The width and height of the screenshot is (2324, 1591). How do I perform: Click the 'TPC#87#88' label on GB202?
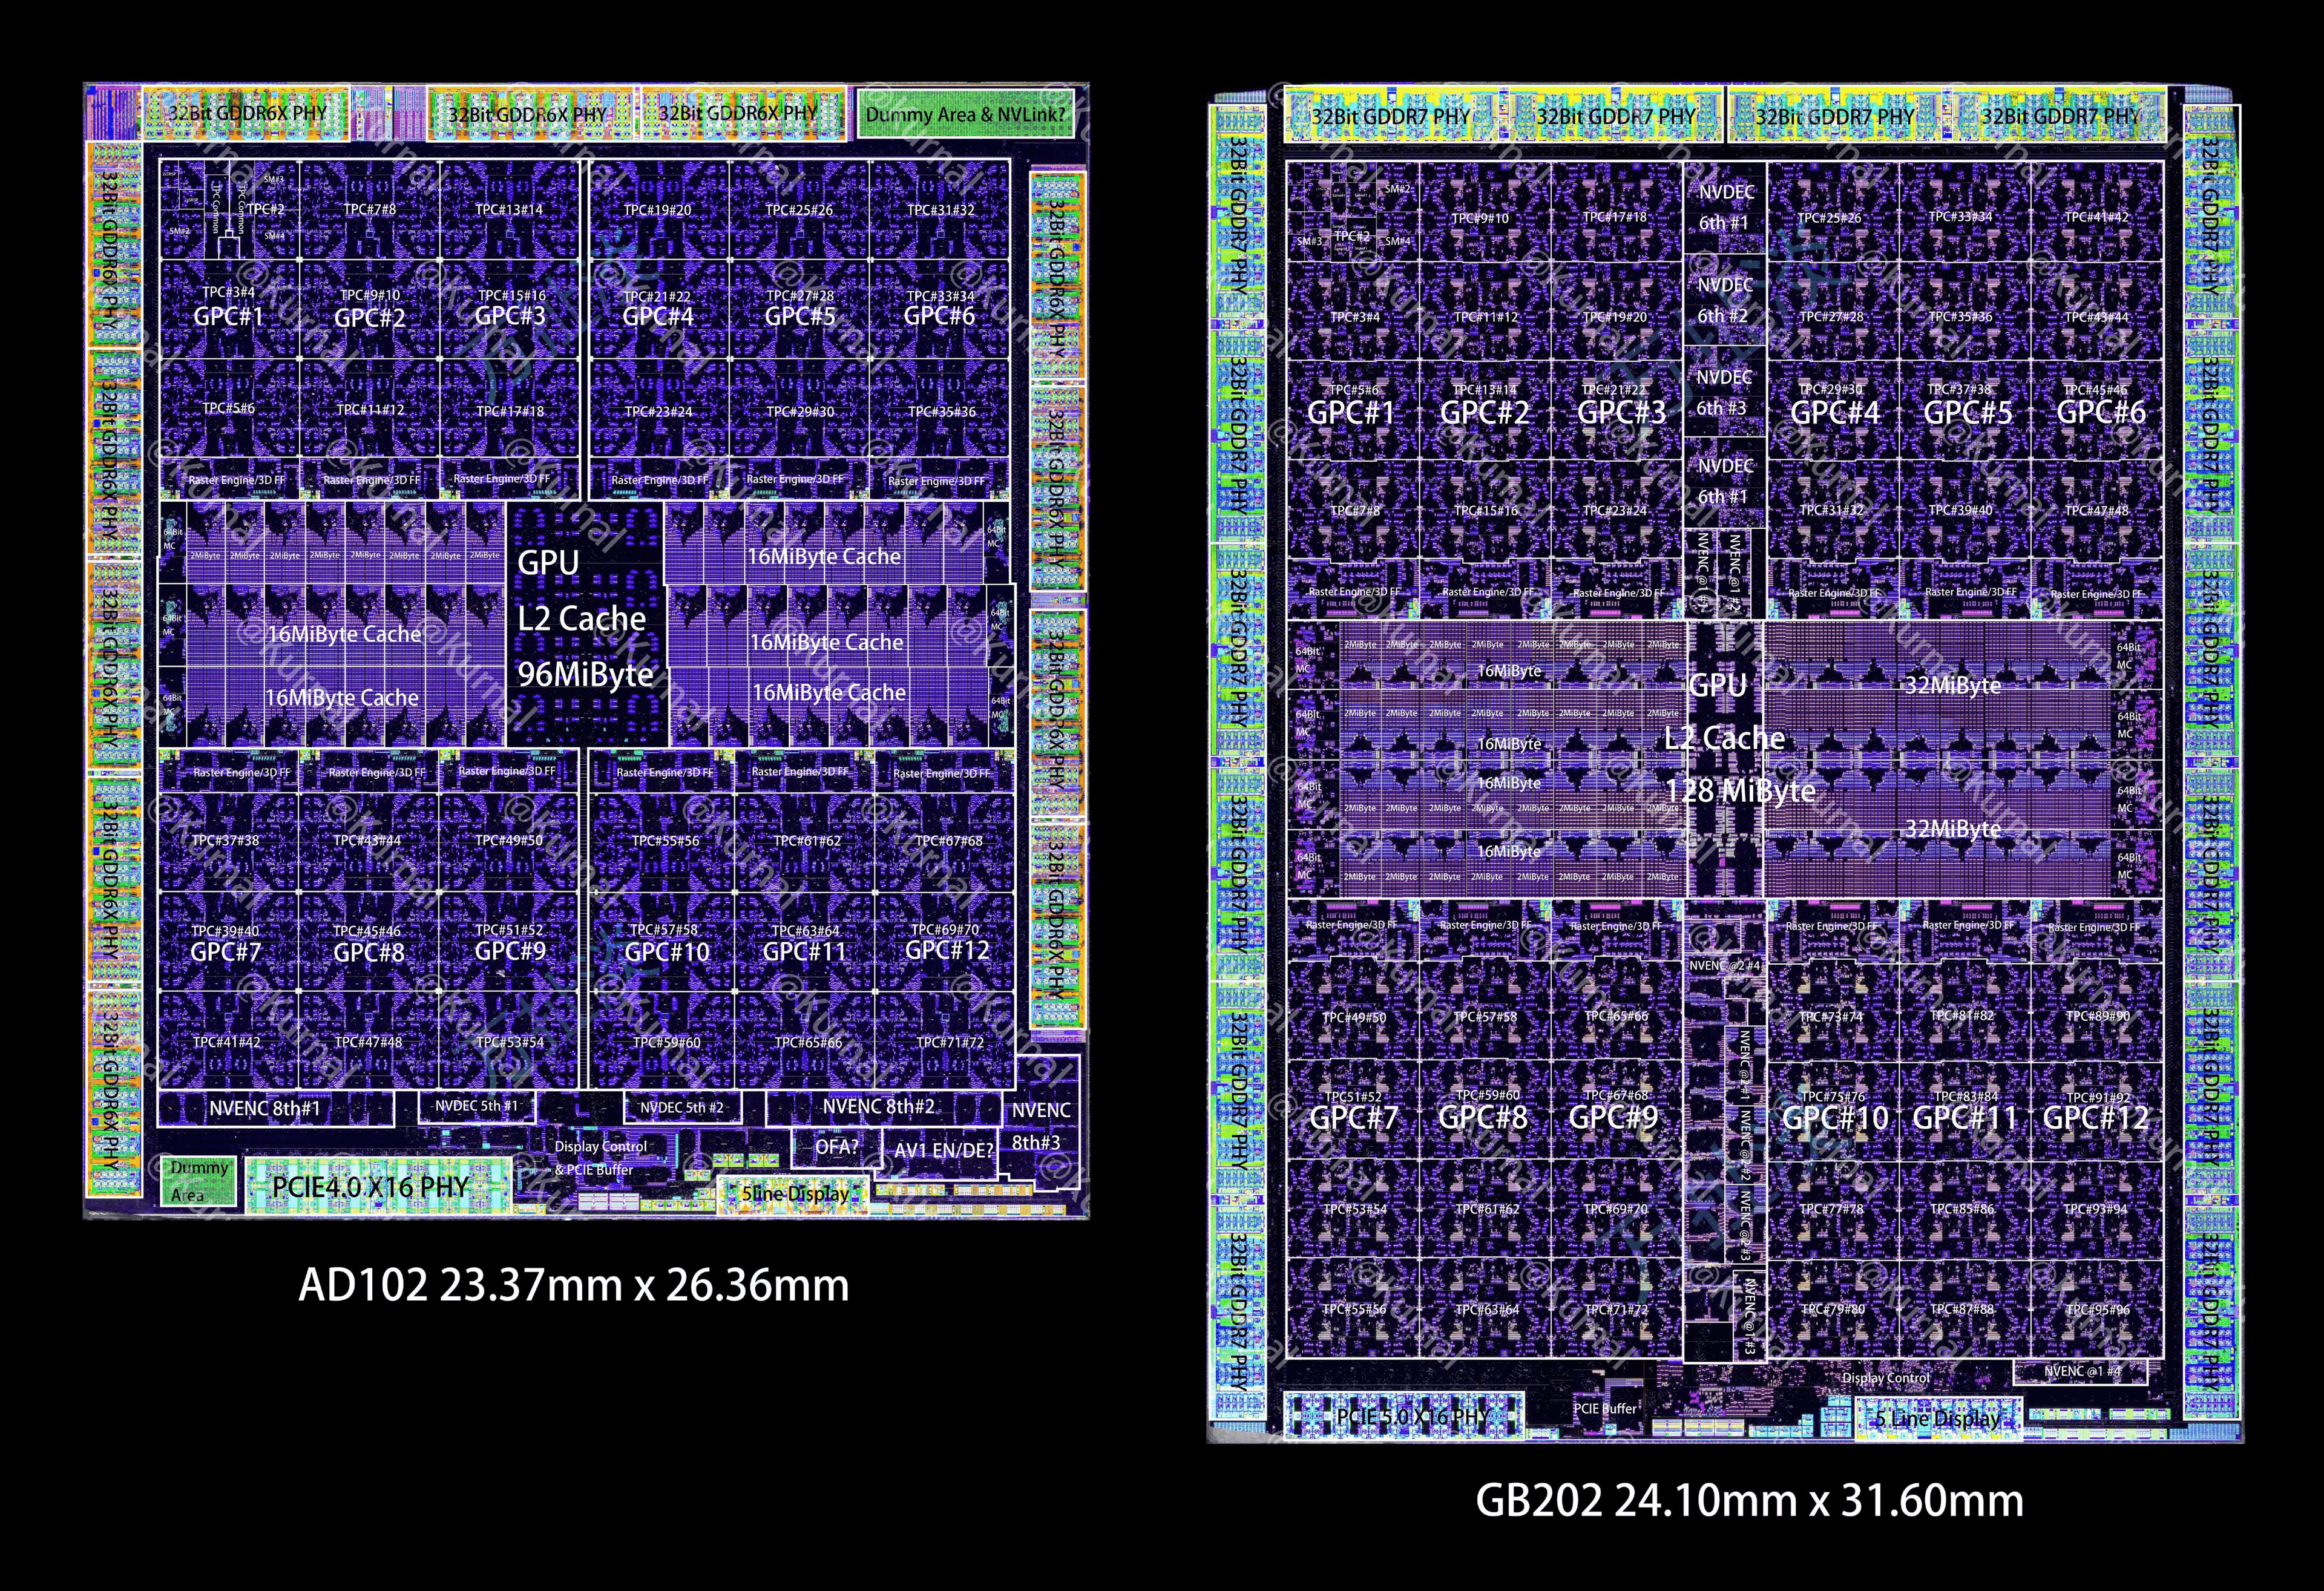click(1962, 1309)
